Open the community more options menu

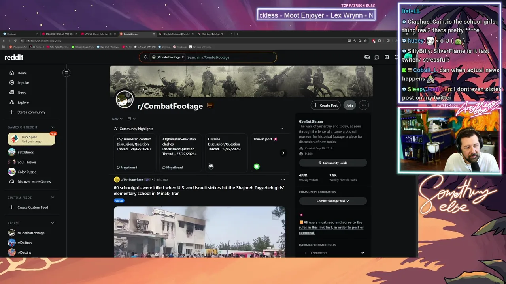[364, 105]
